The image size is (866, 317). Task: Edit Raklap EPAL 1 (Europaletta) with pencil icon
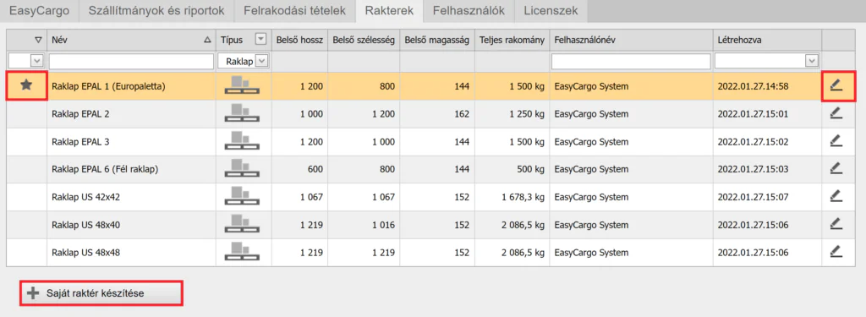click(x=836, y=85)
